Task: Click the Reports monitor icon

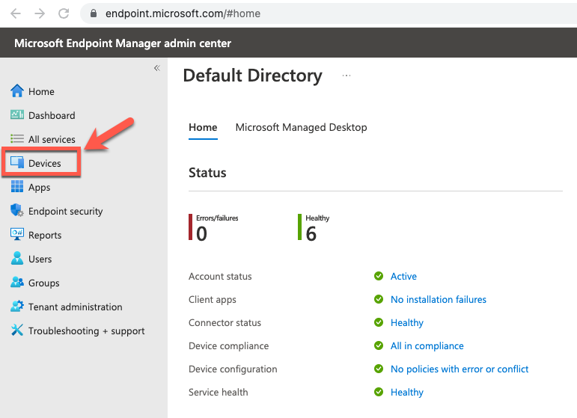Action: coord(17,234)
